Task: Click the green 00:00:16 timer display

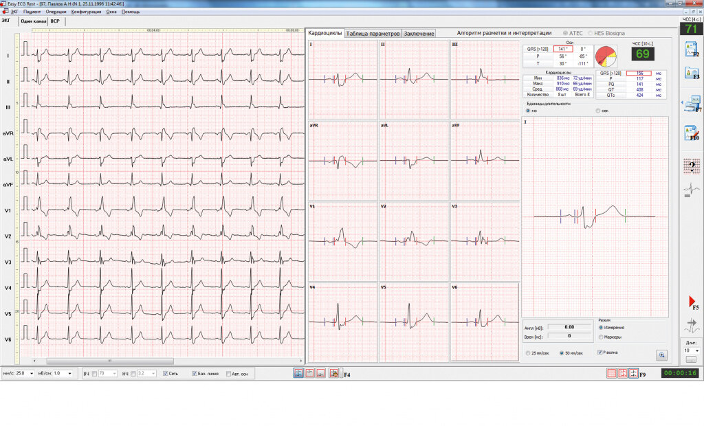Action: [680, 373]
